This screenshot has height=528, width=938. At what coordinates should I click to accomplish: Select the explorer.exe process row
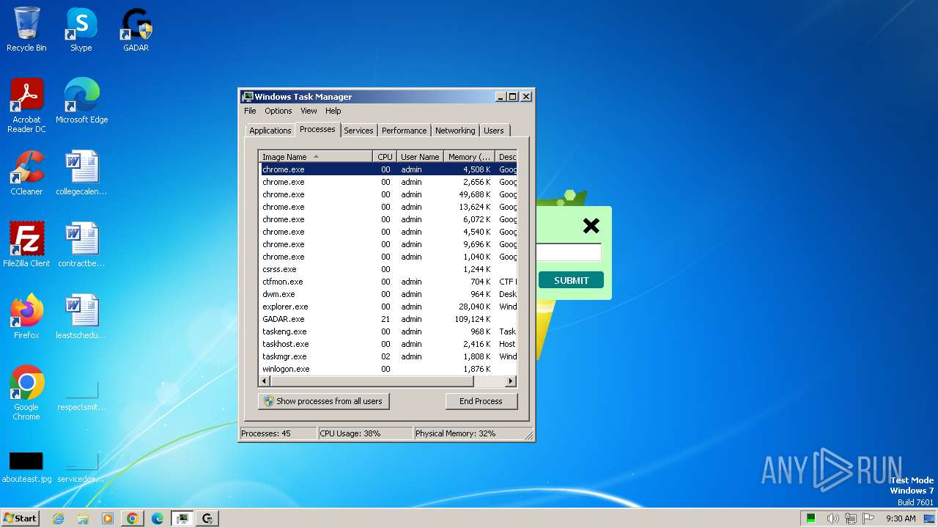[x=388, y=307]
